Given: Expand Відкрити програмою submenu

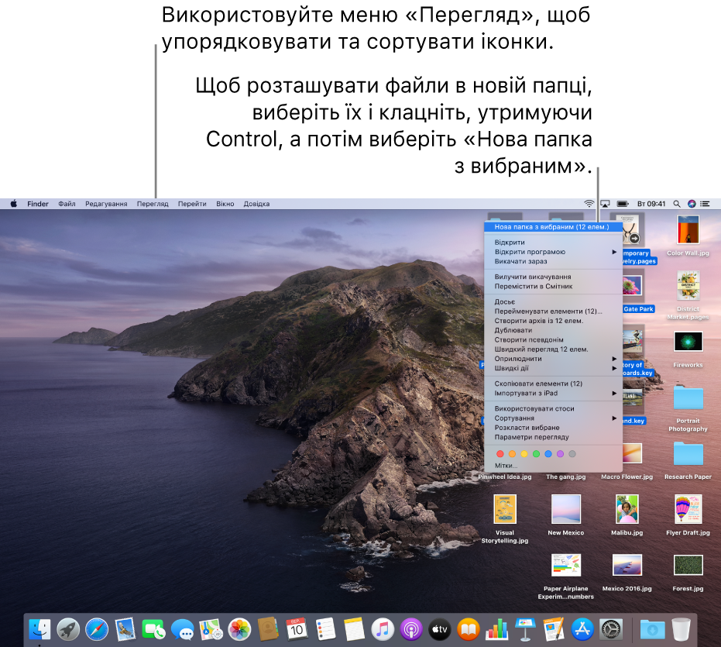Looking at the screenshot, I should click(x=553, y=252).
